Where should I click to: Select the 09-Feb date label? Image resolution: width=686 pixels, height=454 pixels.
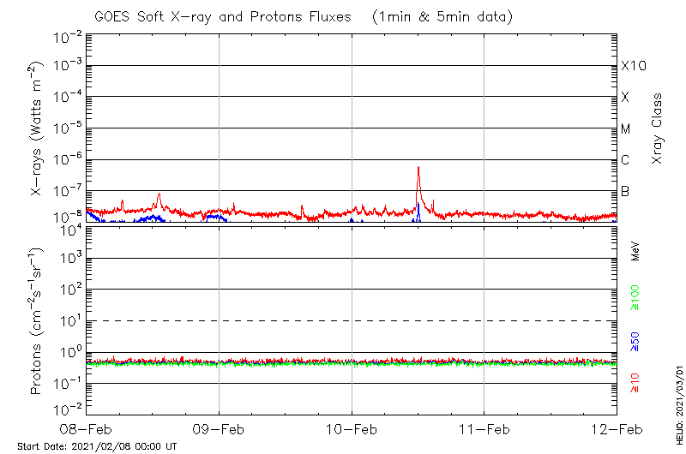pos(220,428)
